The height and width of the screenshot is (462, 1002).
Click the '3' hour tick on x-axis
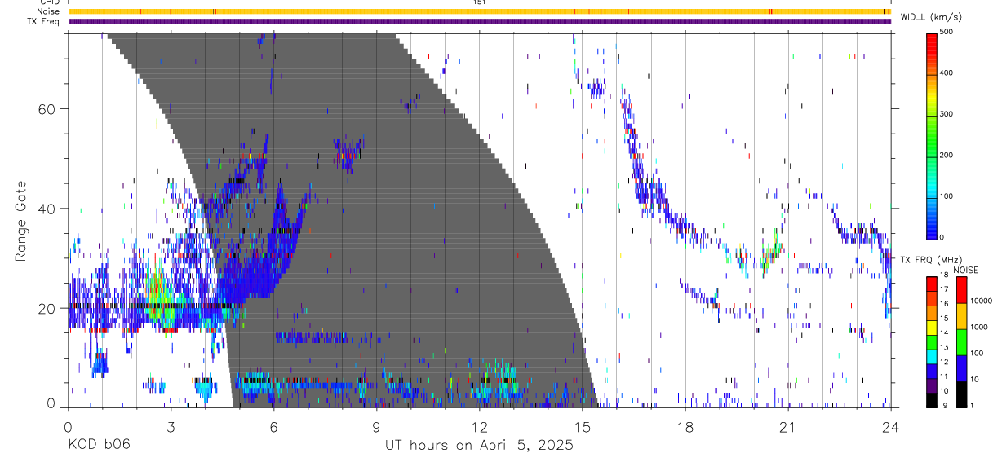pyautogui.click(x=171, y=426)
